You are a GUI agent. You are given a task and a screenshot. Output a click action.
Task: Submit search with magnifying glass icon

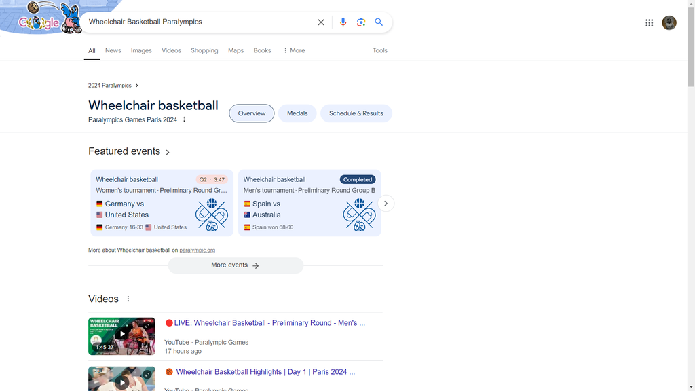click(x=379, y=22)
